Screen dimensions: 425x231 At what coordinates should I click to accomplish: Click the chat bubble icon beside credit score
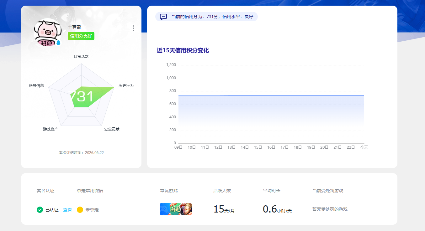[163, 17]
